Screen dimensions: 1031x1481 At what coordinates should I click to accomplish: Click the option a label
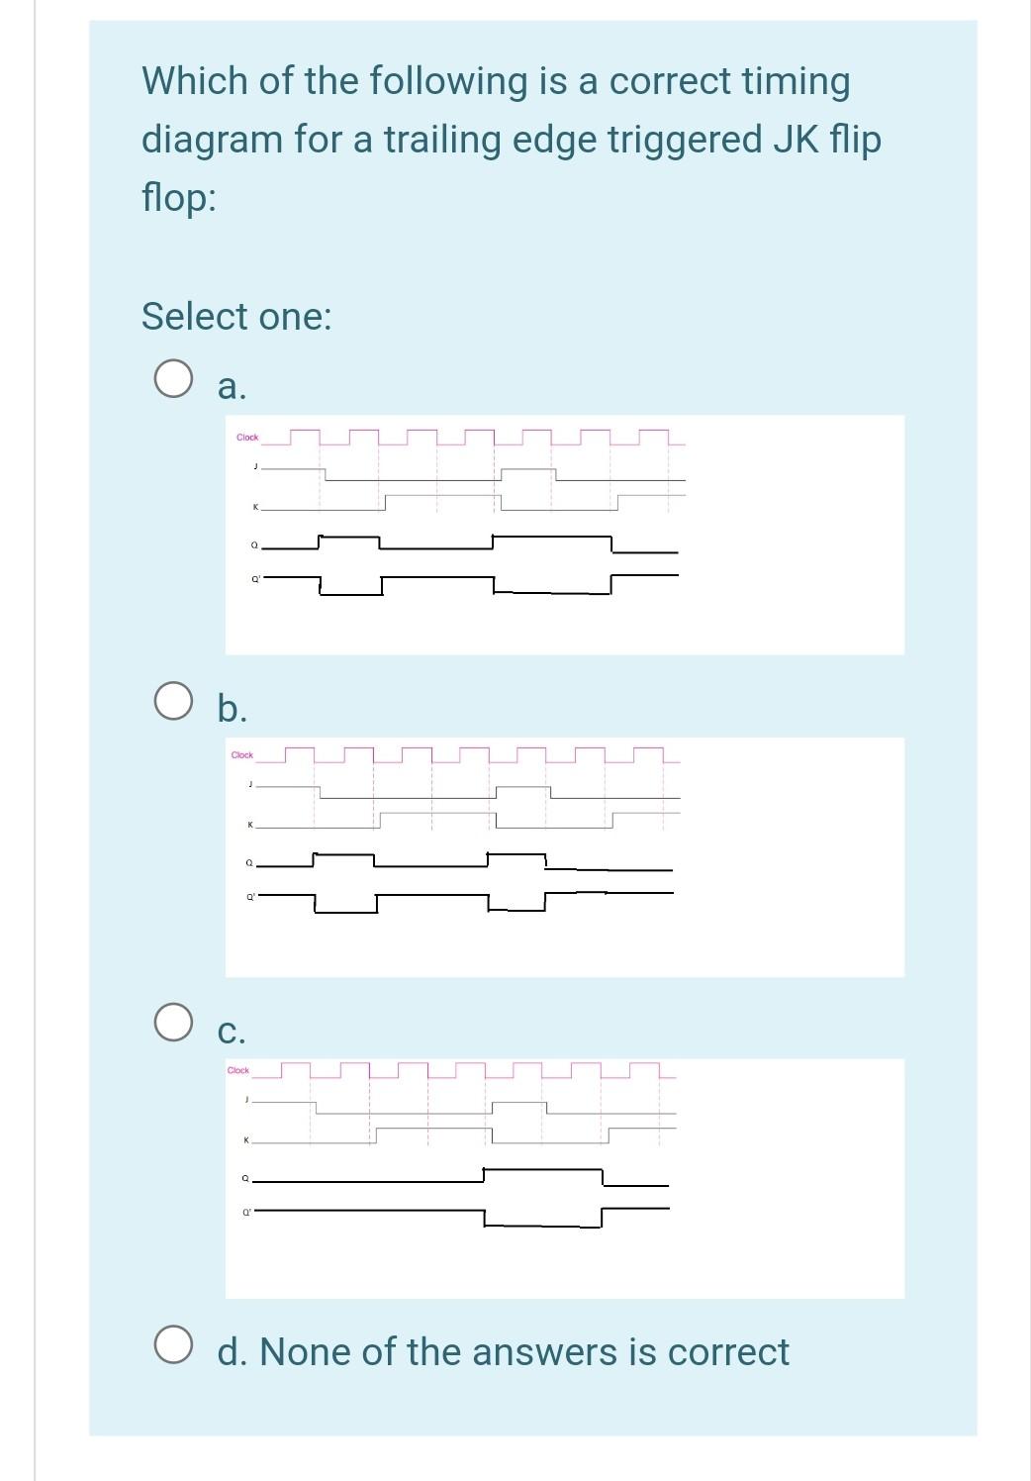(231, 385)
